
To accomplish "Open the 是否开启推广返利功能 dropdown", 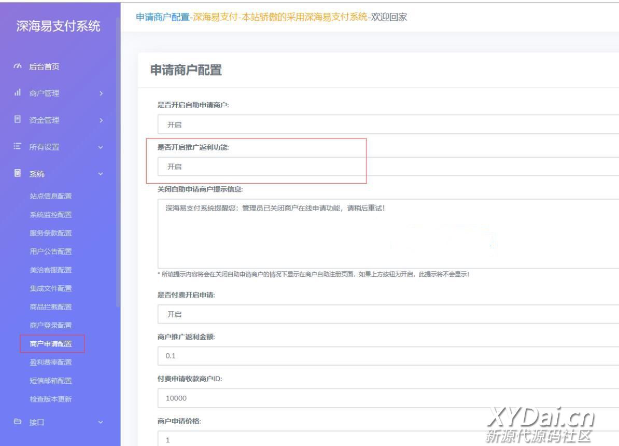I will [x=388, y=166].
